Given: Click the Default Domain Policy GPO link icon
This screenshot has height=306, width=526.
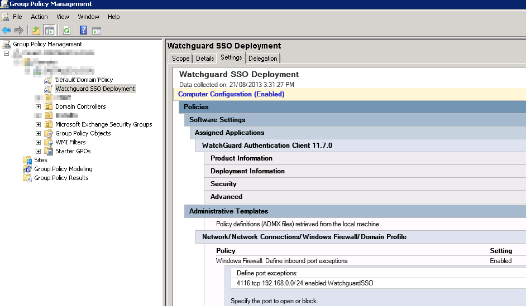Looking at the screenshot, I should (48, 80).
